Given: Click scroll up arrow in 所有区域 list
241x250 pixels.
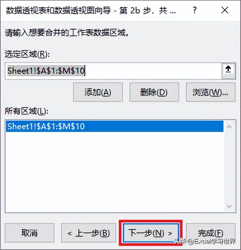Looking at the screenshot, I should tap(229, 127).
